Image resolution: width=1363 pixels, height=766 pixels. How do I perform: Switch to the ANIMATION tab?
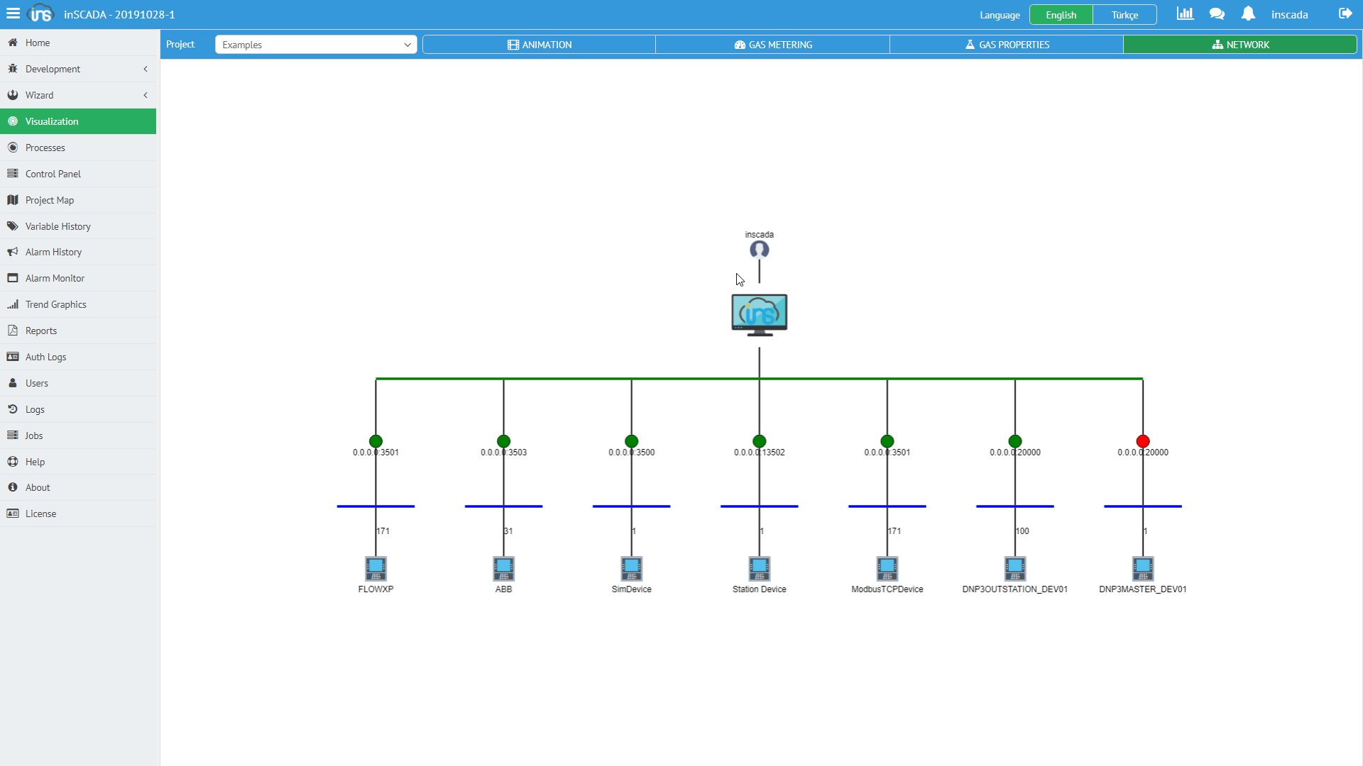click(539, 45)
